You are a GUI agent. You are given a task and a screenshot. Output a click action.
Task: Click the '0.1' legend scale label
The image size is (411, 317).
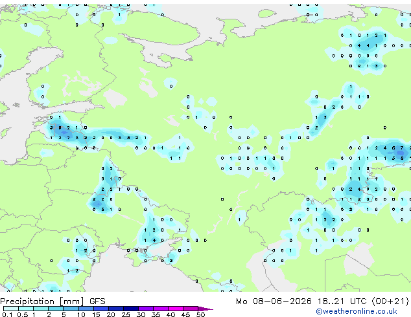pos(7,314)
